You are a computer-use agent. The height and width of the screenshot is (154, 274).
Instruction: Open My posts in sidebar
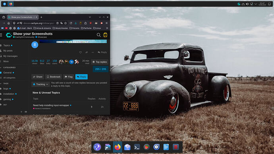point(6,51)
